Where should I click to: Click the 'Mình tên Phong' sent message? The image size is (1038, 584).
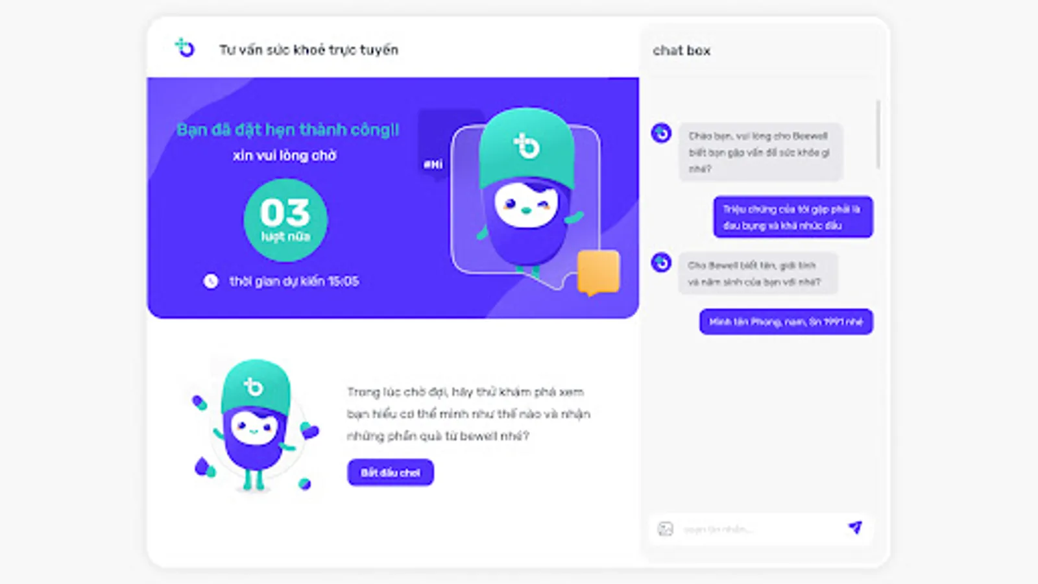pyautogui.click(x=786, y=322)
